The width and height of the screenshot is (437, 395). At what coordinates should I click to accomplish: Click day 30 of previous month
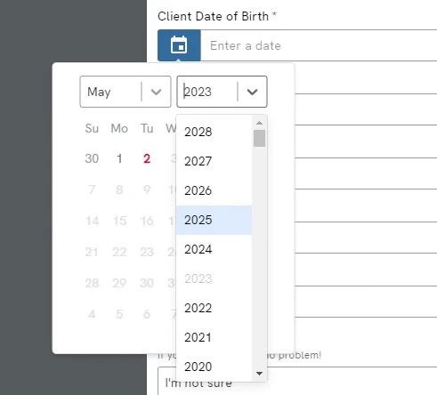coord(92,158)
